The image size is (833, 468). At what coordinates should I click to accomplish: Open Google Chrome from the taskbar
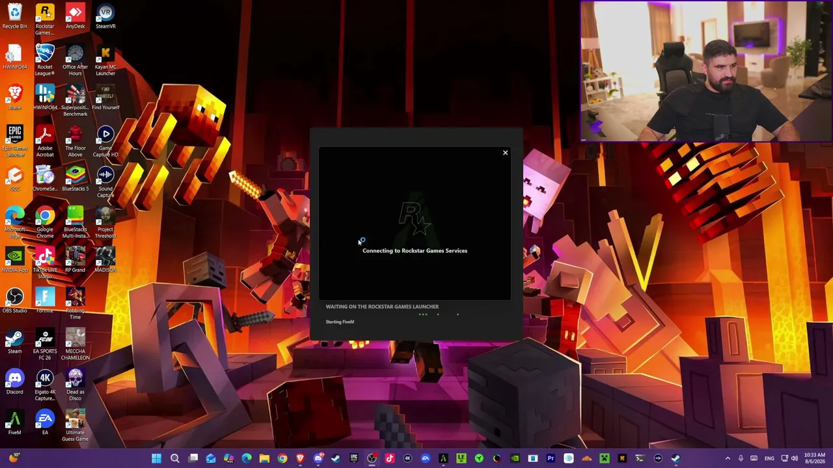(282, 458)
